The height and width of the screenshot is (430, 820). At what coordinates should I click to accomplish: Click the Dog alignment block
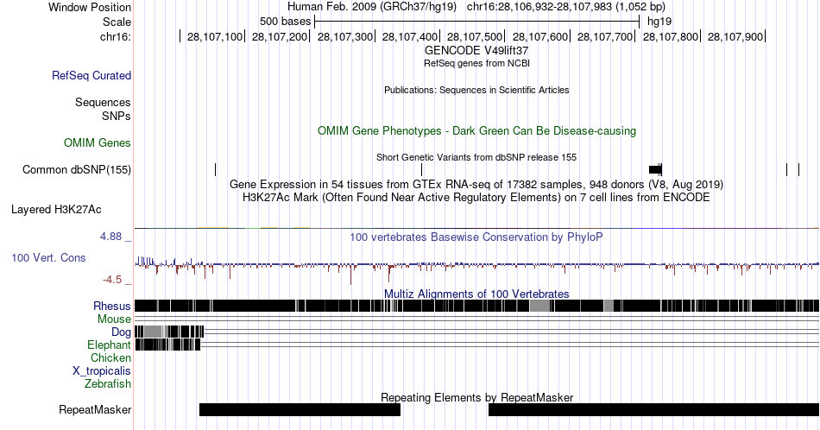point(169,332)
